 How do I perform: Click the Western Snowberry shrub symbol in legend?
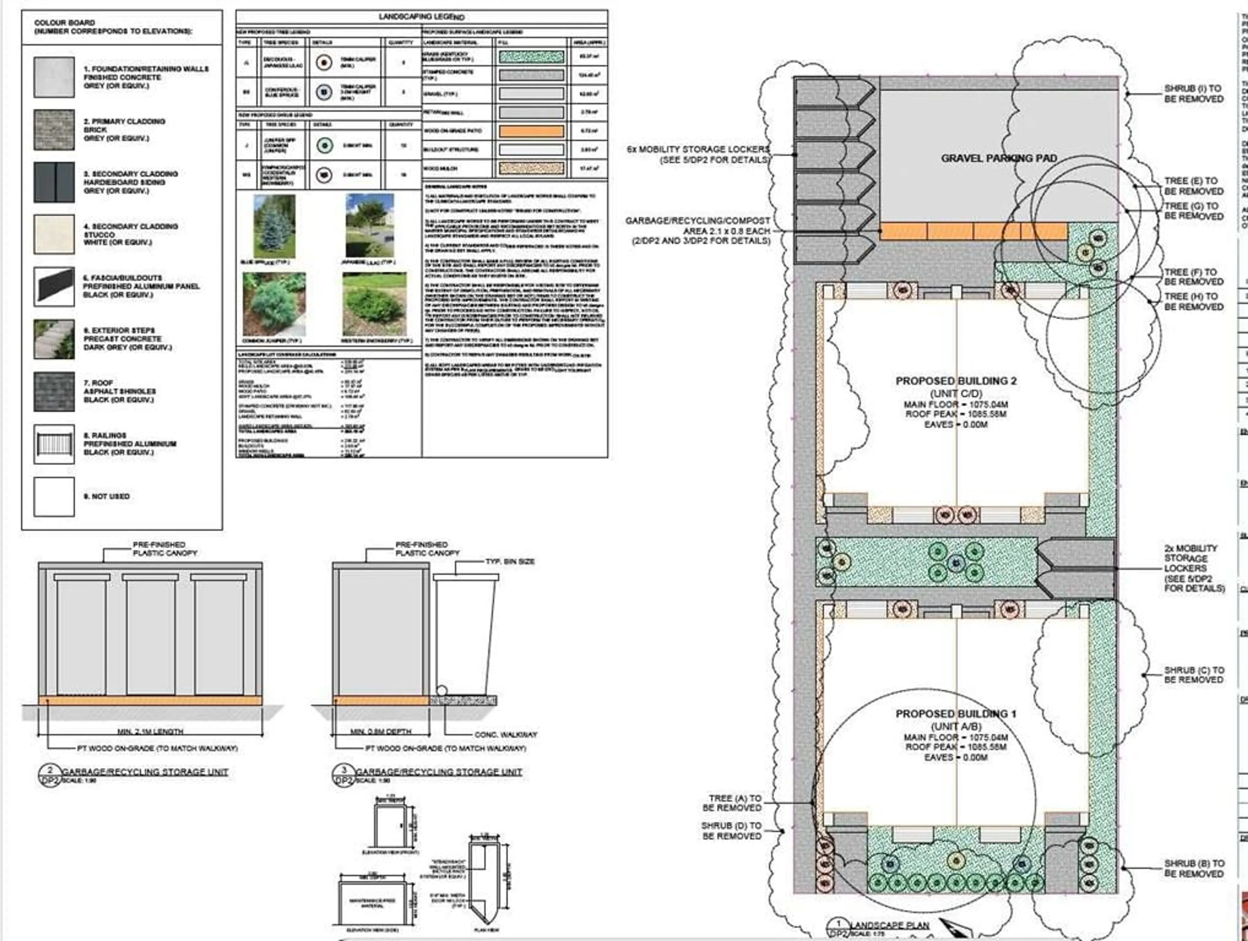[x=323, y=175]
